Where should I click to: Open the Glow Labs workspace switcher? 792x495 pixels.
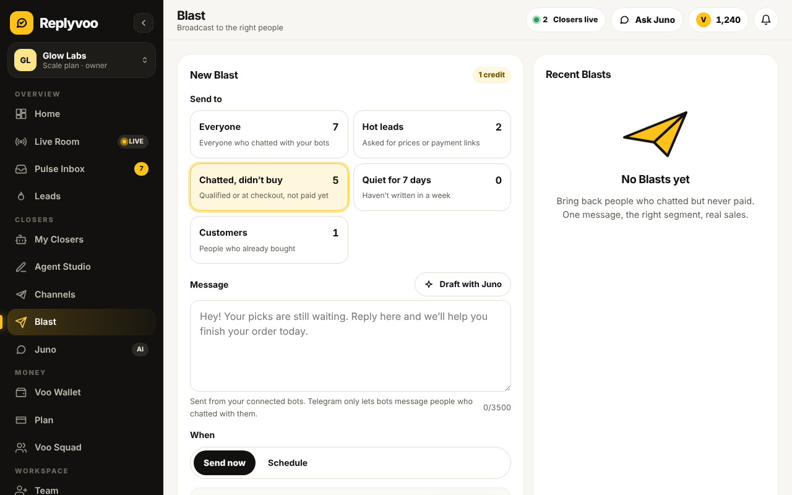[x=82, y=60]
